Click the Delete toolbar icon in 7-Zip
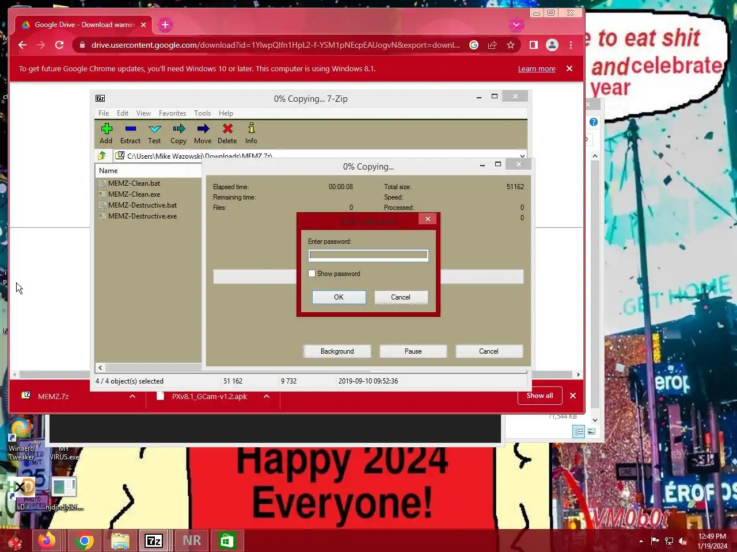 pyautogui.click(x=227, y=133)
